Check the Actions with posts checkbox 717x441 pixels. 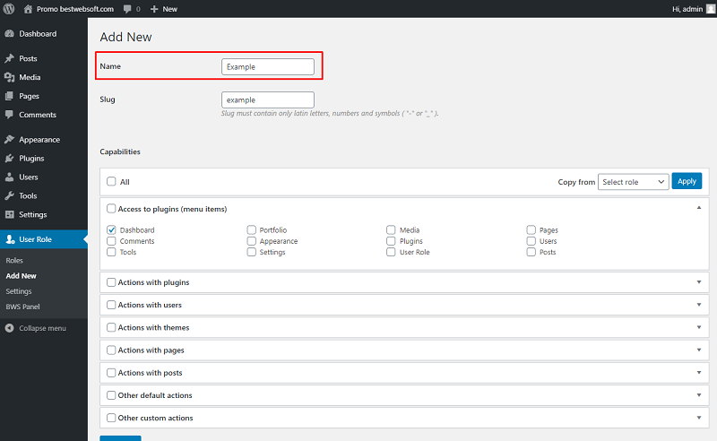(x=111, y=372)
